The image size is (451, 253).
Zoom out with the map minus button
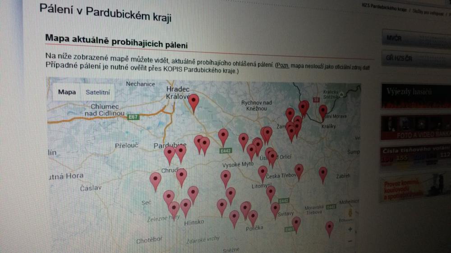350,241
